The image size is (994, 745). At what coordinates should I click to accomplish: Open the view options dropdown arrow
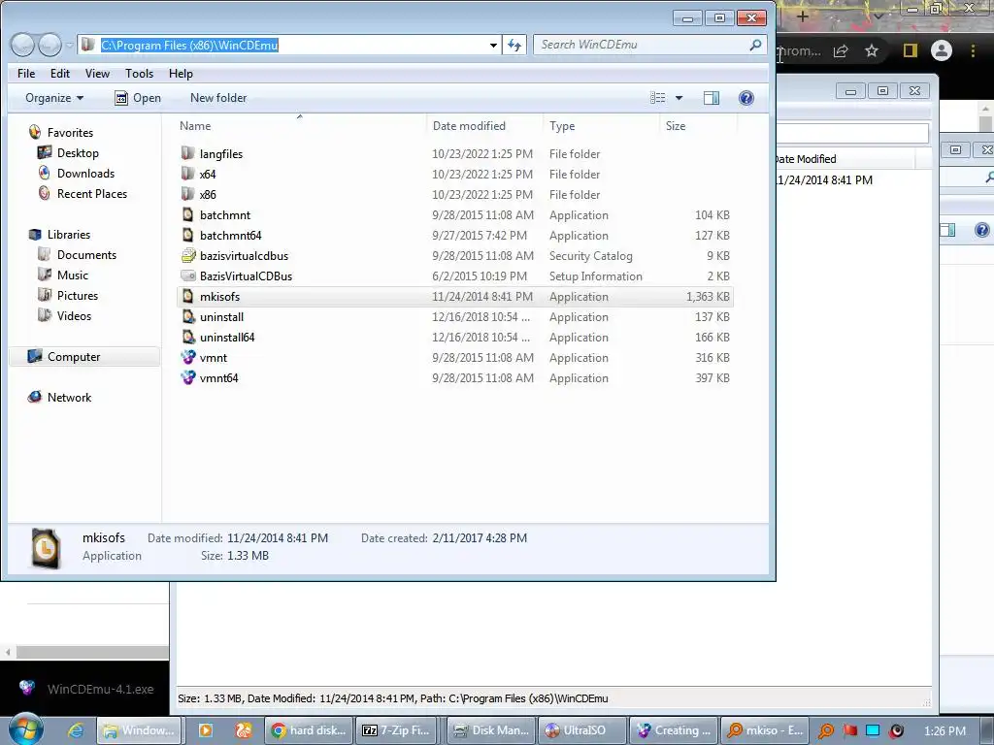point(679,98)
